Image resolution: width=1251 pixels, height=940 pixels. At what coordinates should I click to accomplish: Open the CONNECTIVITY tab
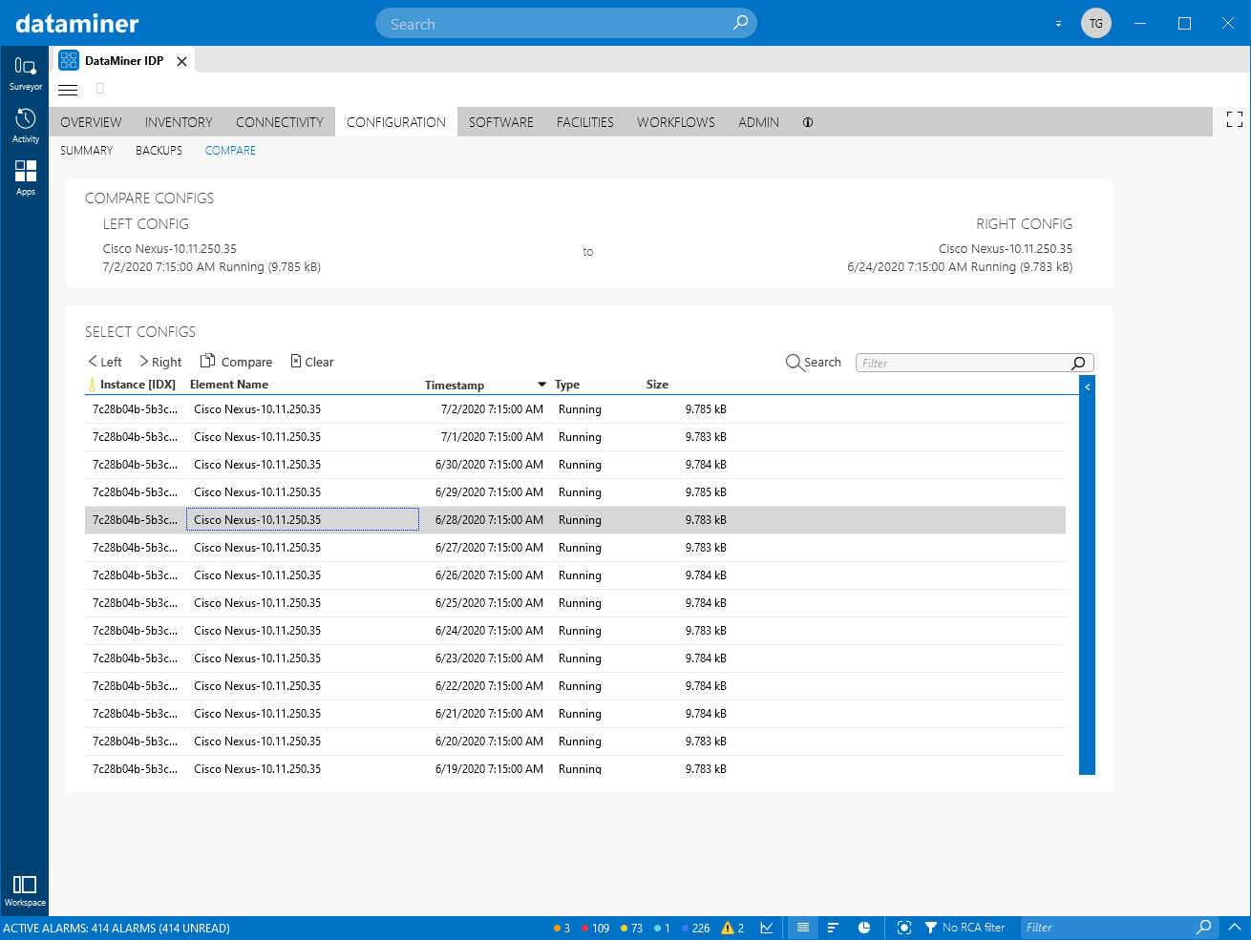[x=280, y=122]
